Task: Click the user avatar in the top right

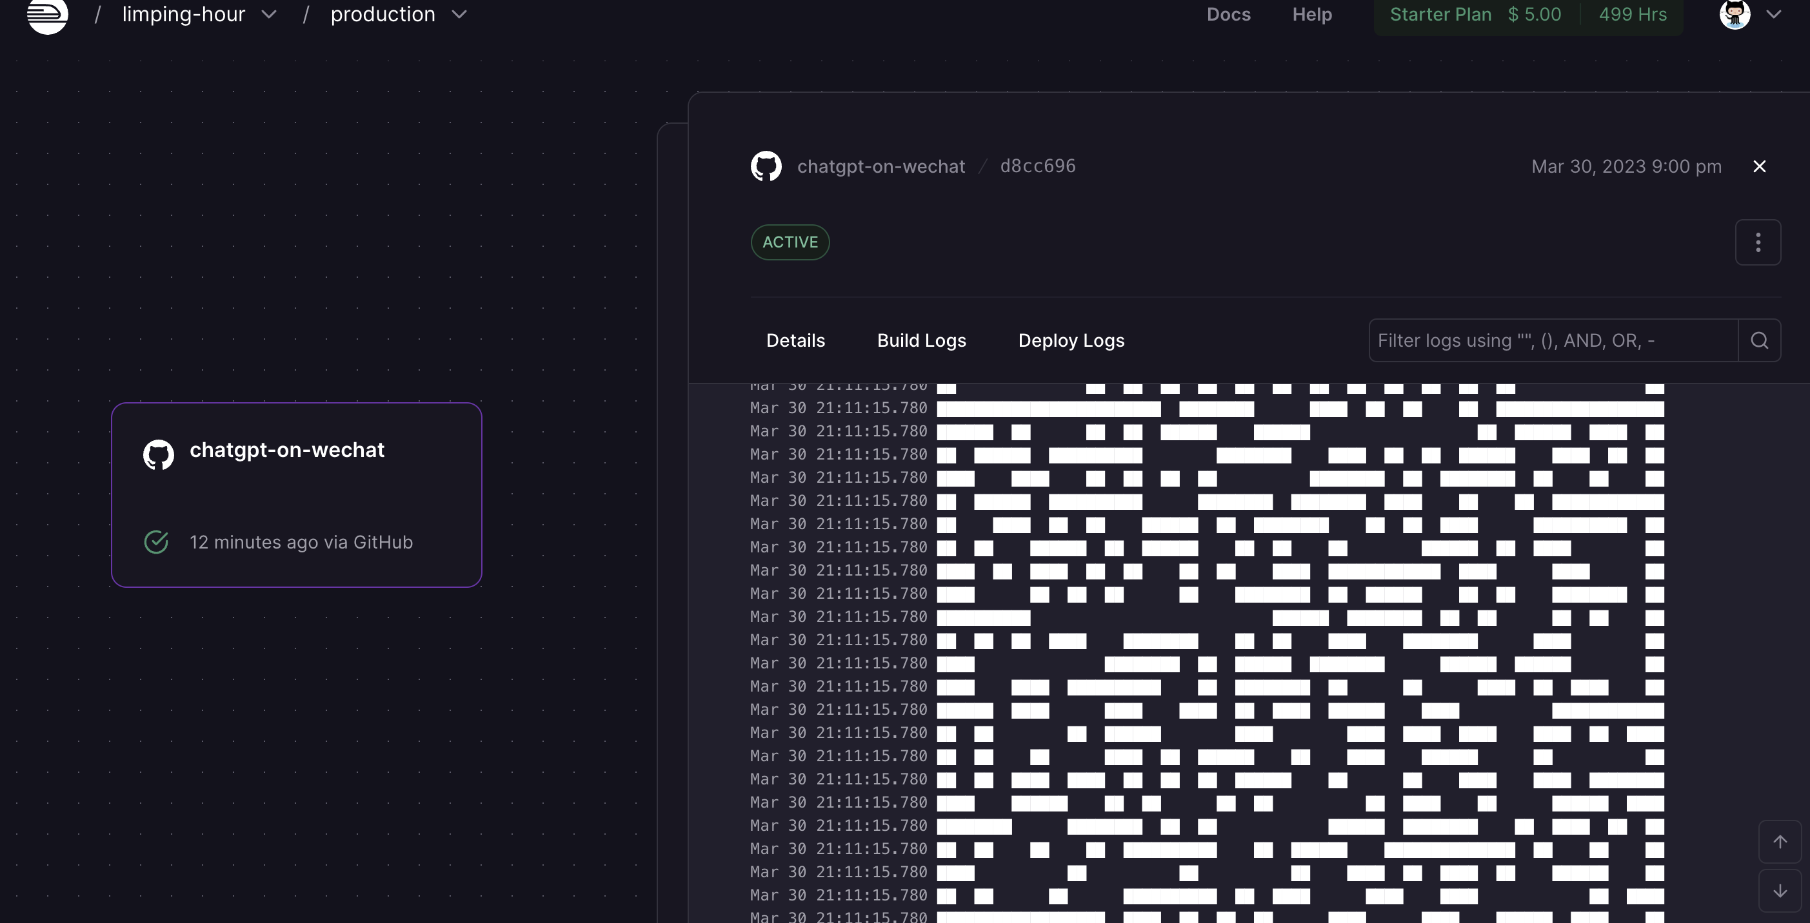Action: [x=1733, y=14]
